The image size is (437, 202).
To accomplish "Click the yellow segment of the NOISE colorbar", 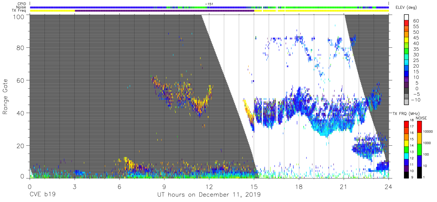I will 420,138.
